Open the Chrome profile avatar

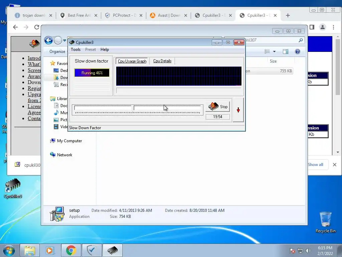click(322, 27)
